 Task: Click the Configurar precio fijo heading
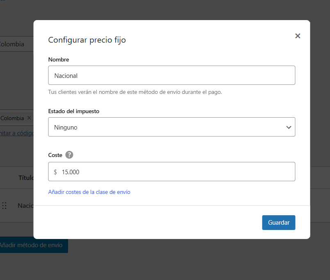(x=87, y=40)
